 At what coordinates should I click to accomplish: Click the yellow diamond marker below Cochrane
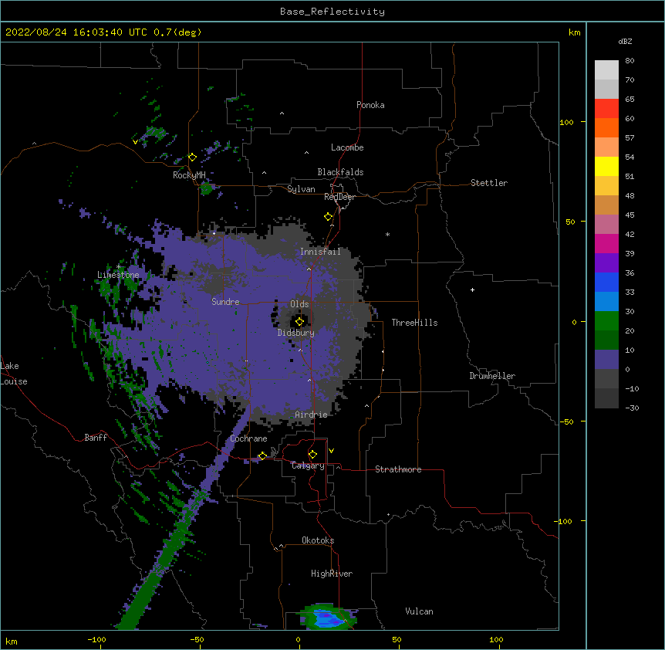click(262, 455)
